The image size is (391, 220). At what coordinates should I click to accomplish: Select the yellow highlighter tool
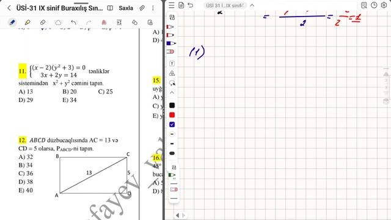(27, 23)
